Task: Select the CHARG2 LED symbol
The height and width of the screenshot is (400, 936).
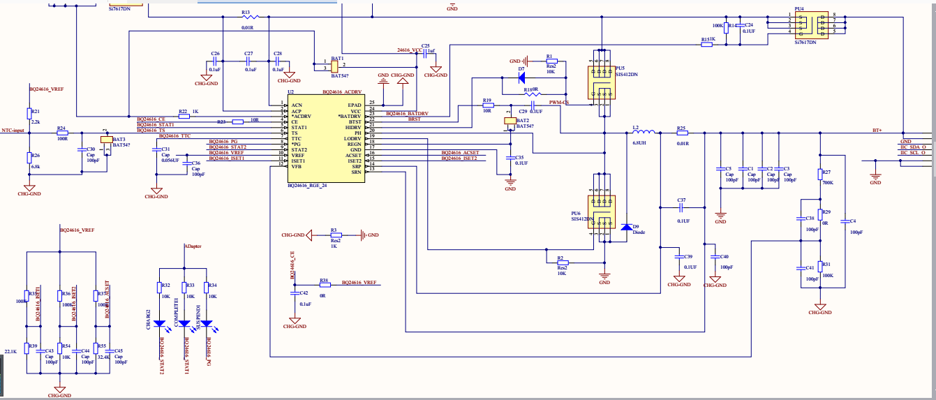Action: click(160, 323)
